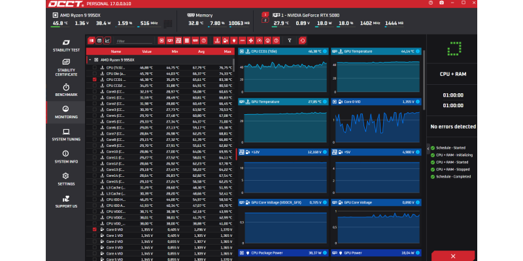Take a screenshot with the camera icon
Image resolution: width=523 pixels, height=261 pixels.
(442, 3)
